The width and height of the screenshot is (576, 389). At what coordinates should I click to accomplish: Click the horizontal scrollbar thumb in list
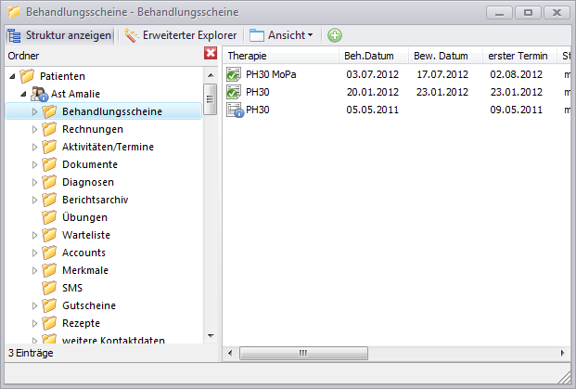click(x=303, y=354)
